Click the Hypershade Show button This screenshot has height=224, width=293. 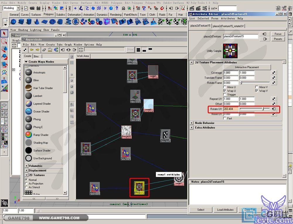pos(130,50)
